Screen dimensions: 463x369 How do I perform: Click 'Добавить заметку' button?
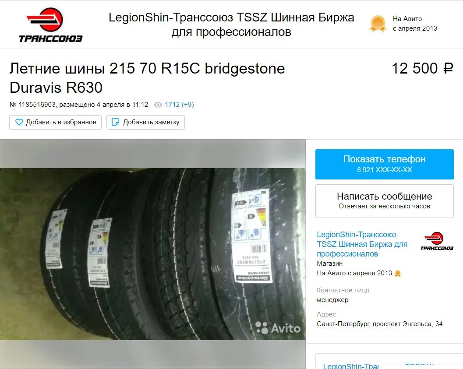145,122
